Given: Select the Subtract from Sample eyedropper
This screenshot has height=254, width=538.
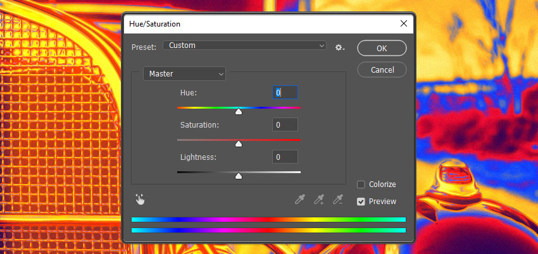Looking at the screenshot, I should pyautogui.click(x=338, y=200).
